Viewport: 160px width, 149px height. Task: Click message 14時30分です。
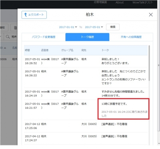[x=110, y=96]
